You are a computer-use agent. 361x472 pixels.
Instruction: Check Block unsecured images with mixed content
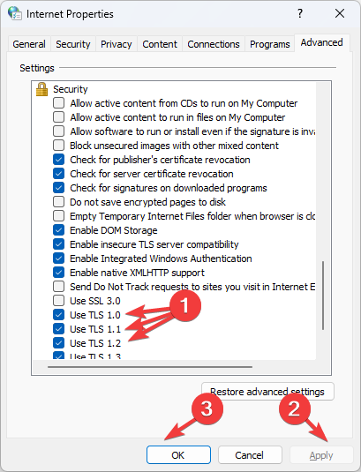tap(59, 146)
